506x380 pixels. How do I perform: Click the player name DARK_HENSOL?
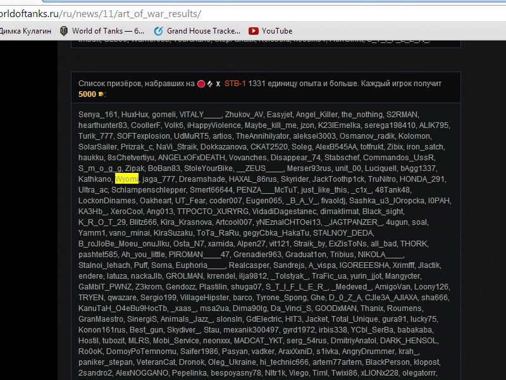tap(408, 341)
